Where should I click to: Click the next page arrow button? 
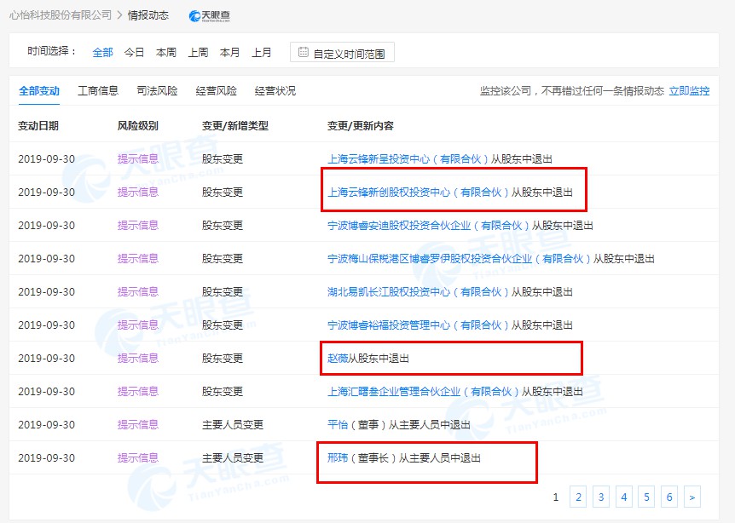[692, 497]
